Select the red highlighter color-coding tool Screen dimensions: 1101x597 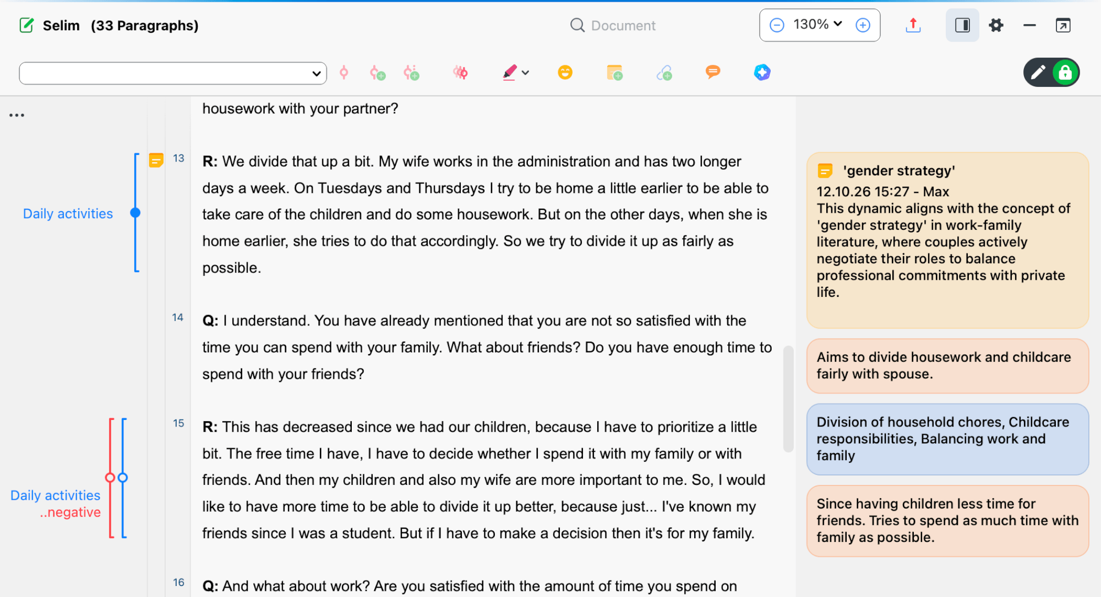[510, 73]
